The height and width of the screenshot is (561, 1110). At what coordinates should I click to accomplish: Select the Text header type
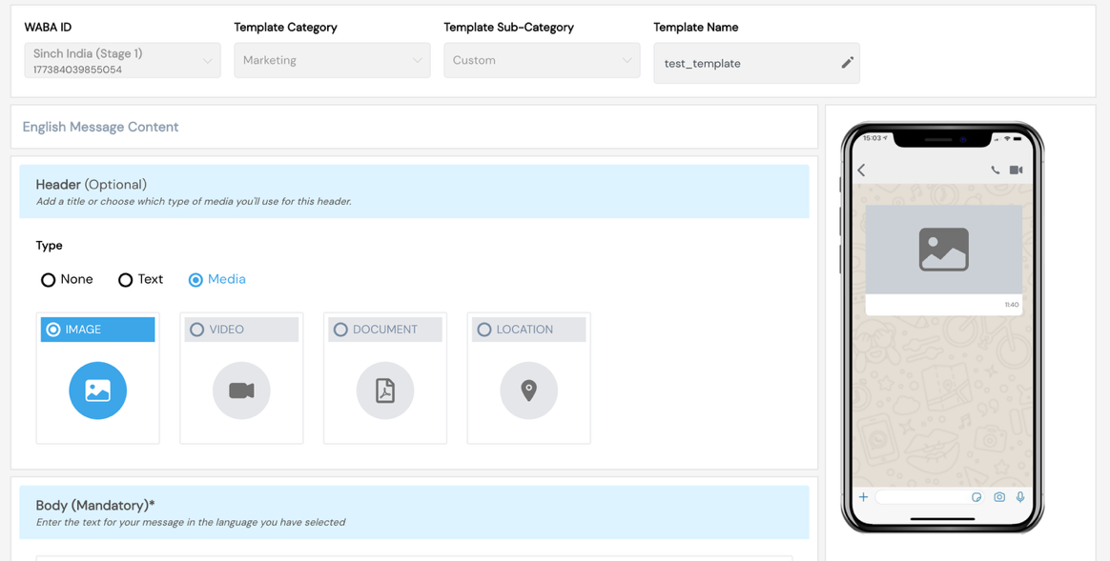pyautogui.click(x=140, y=279)
